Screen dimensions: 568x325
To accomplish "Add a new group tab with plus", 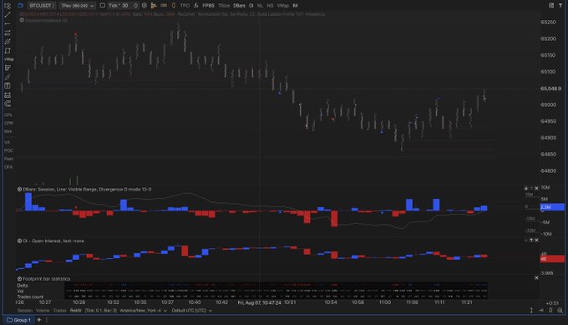I will pyautogui.click(x=38, y=320).
